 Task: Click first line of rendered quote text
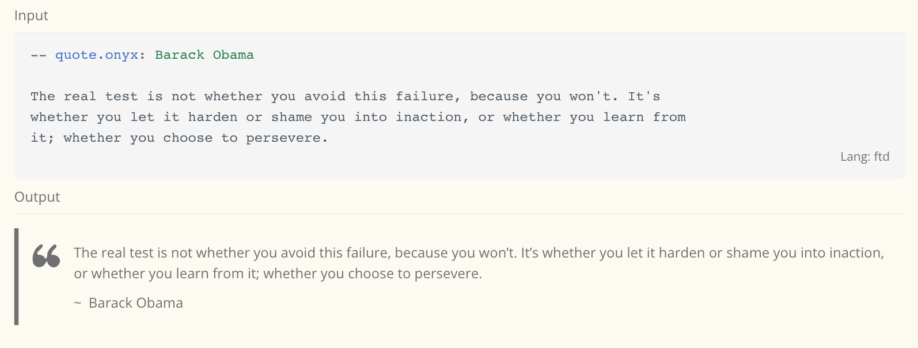pyautogui.click(x=479, y=253)
